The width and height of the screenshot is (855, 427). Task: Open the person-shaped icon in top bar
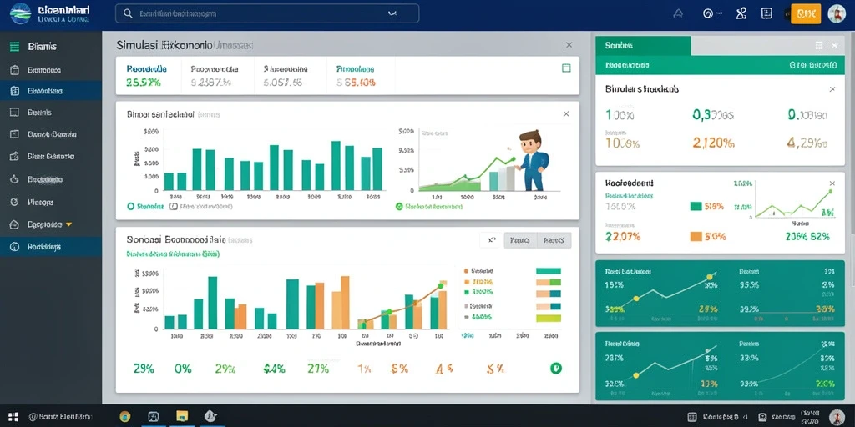click(741, 13)
